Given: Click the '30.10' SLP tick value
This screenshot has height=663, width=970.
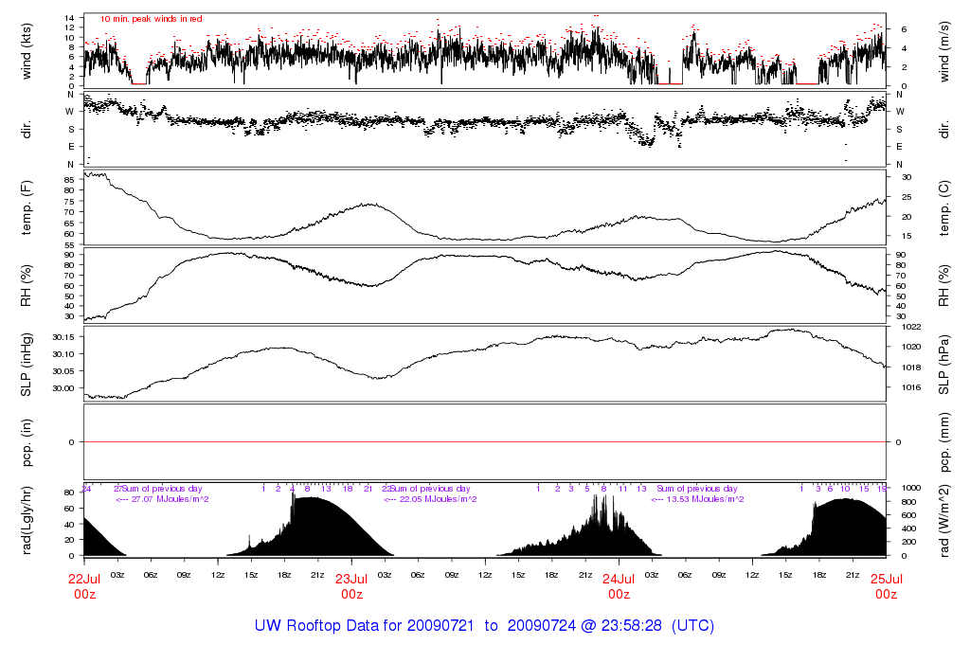Looking at the screenshot, I should [63, 354].
